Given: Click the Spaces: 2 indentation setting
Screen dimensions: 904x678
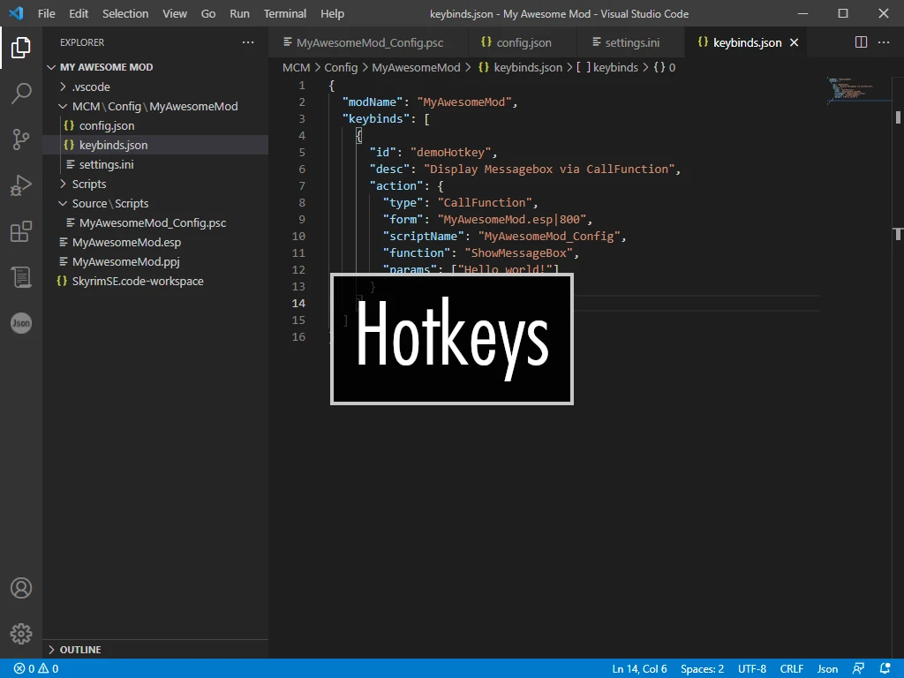Looking at the screenshot, I should pyautogui.click(x=702, y=669).
